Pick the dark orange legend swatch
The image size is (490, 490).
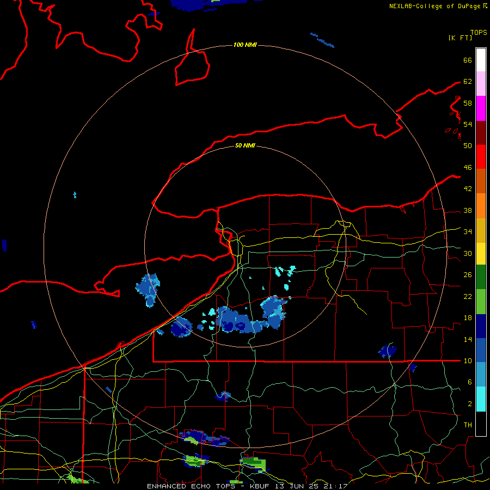click(481, 181)
